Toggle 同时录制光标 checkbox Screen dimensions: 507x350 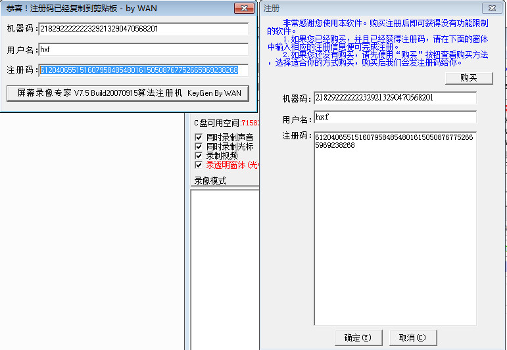pos(199,146)
